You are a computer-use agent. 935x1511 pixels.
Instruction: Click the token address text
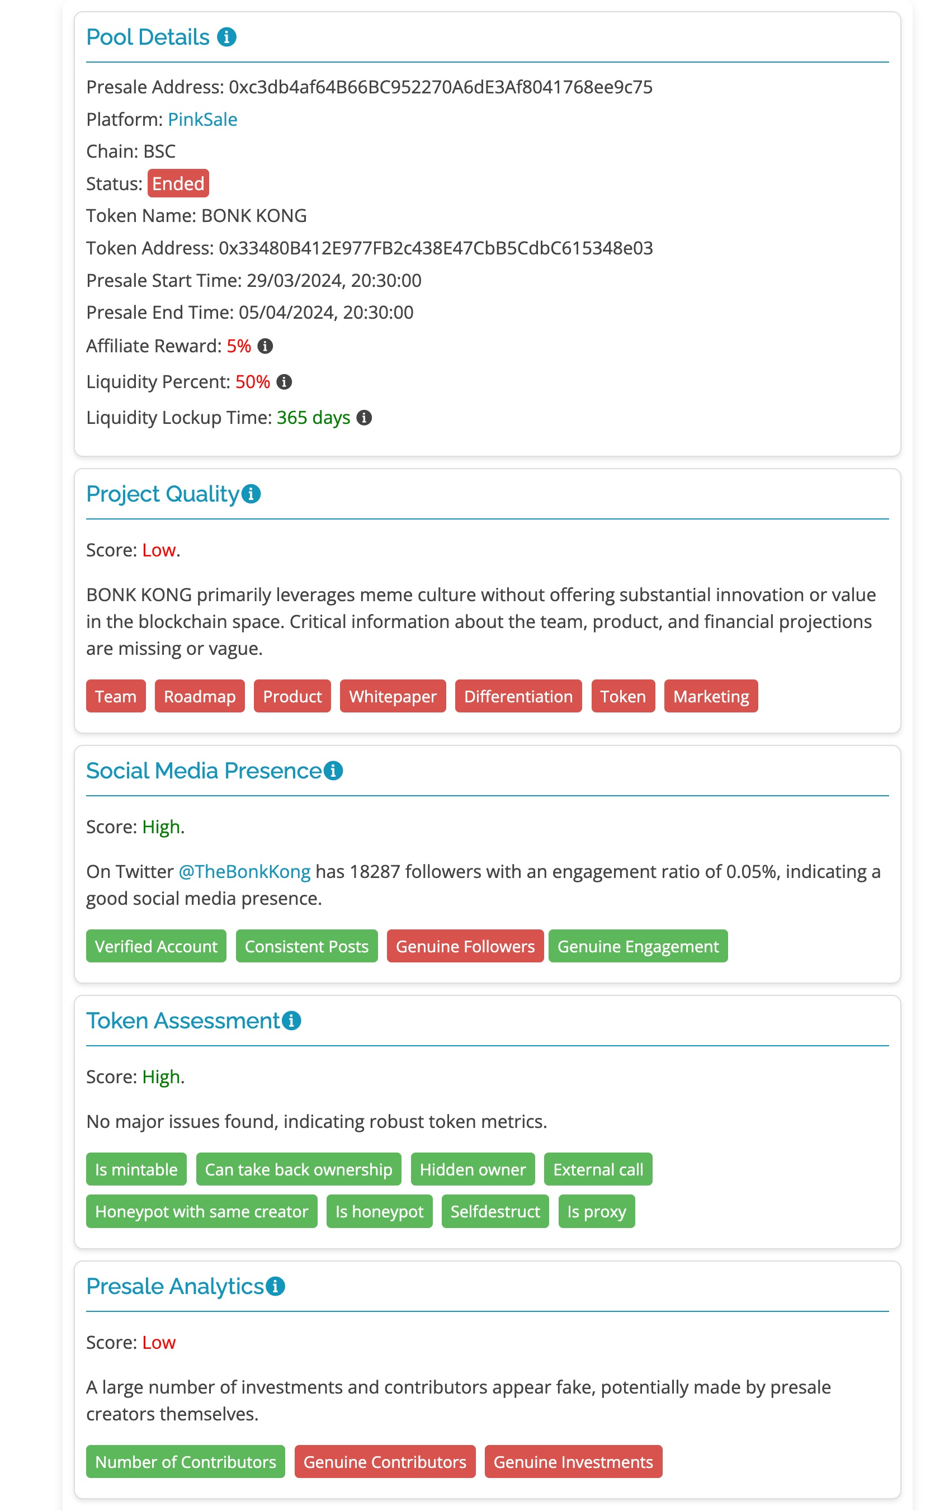[435, 248]
